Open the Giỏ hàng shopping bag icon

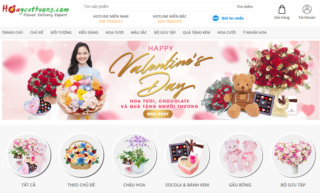click(282, 10)
